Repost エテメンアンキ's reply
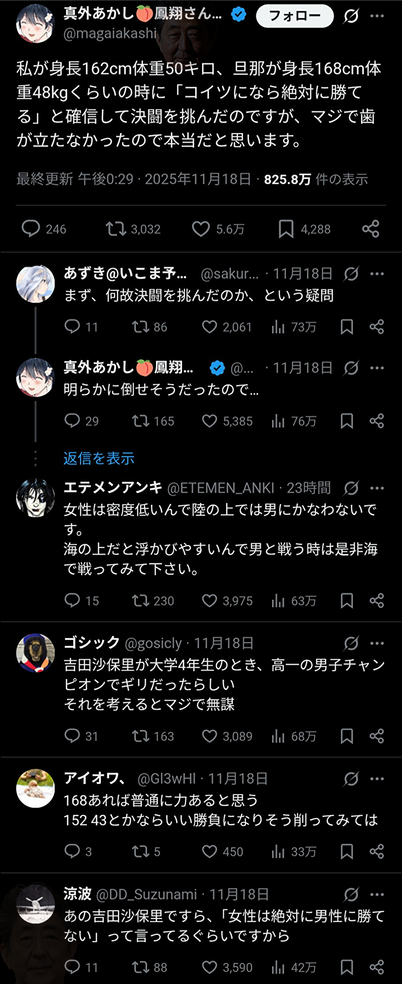Image resolution: width=402 pixels, height=984 pixels. coord(140,601)
